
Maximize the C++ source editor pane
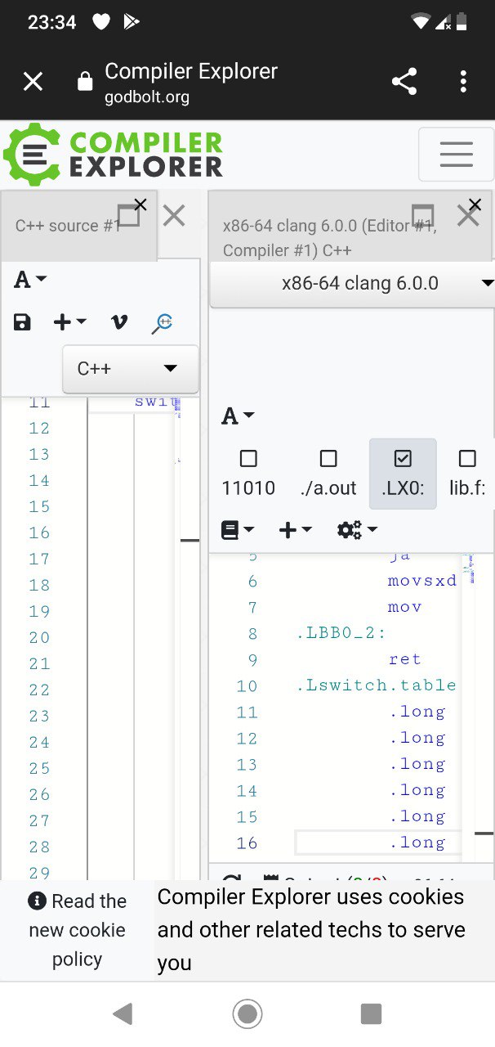[128, 215]
